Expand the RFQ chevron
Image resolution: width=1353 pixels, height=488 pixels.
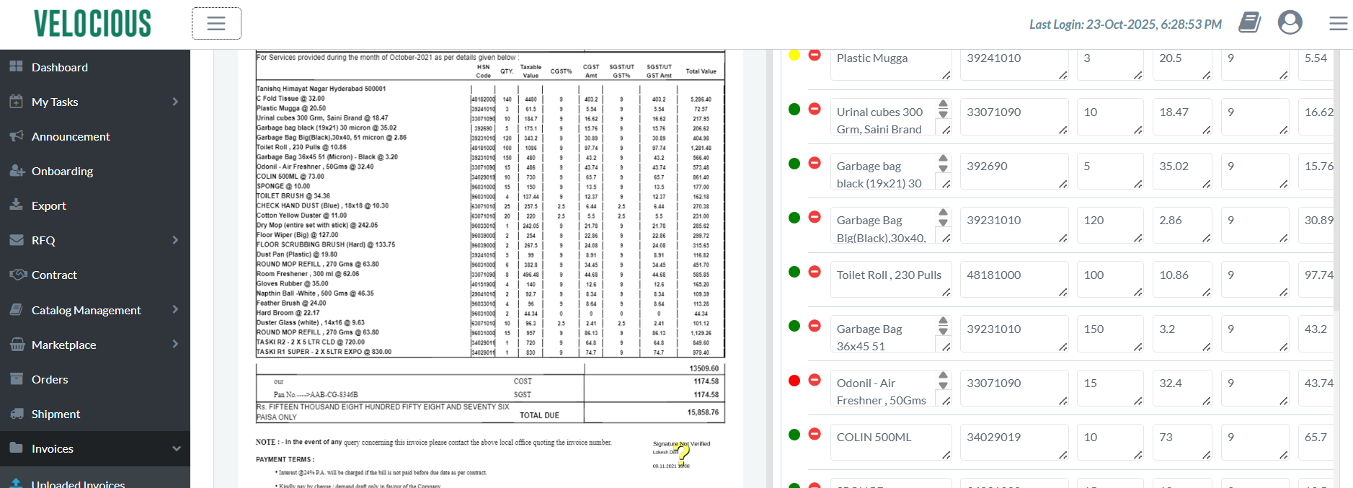(x=175, y=240)
